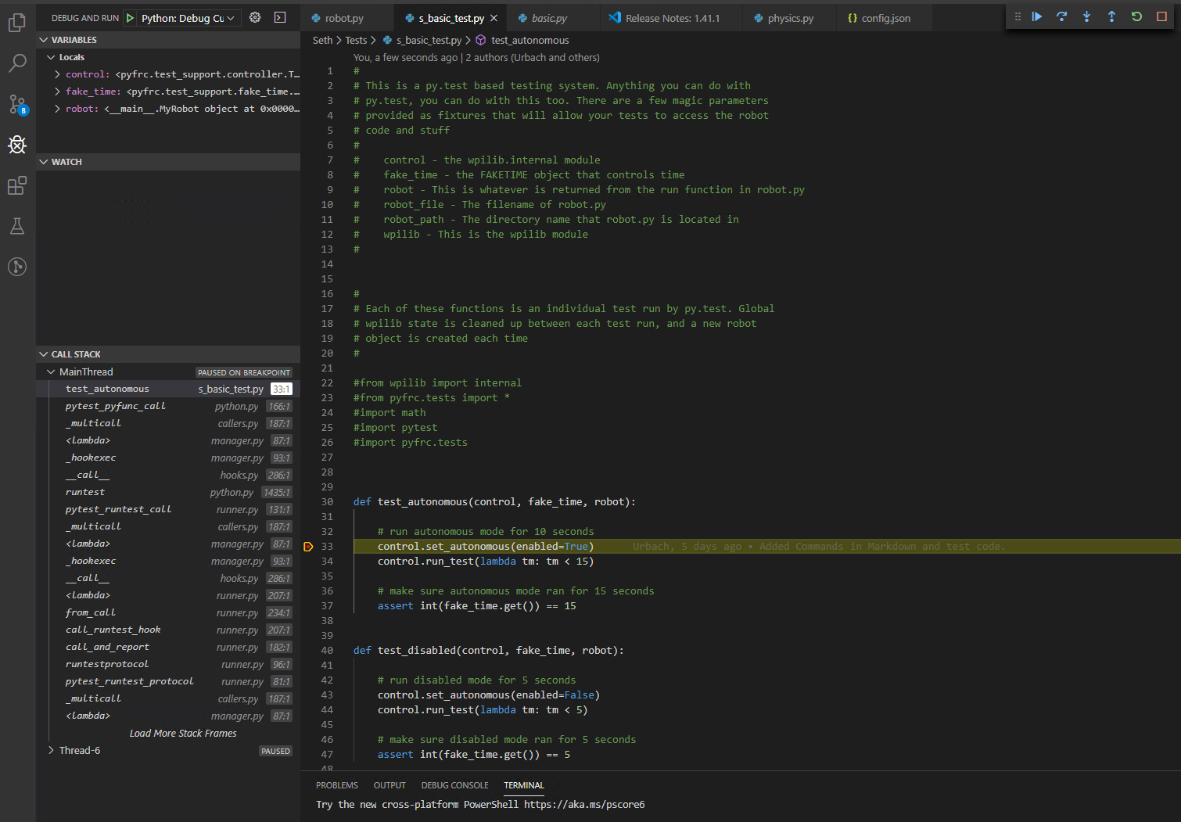The width and height of the screenshot is (1181, 822).
Task: Open launch.json with the gear icon
Action: pyautogui.click(x=255, y=17)
